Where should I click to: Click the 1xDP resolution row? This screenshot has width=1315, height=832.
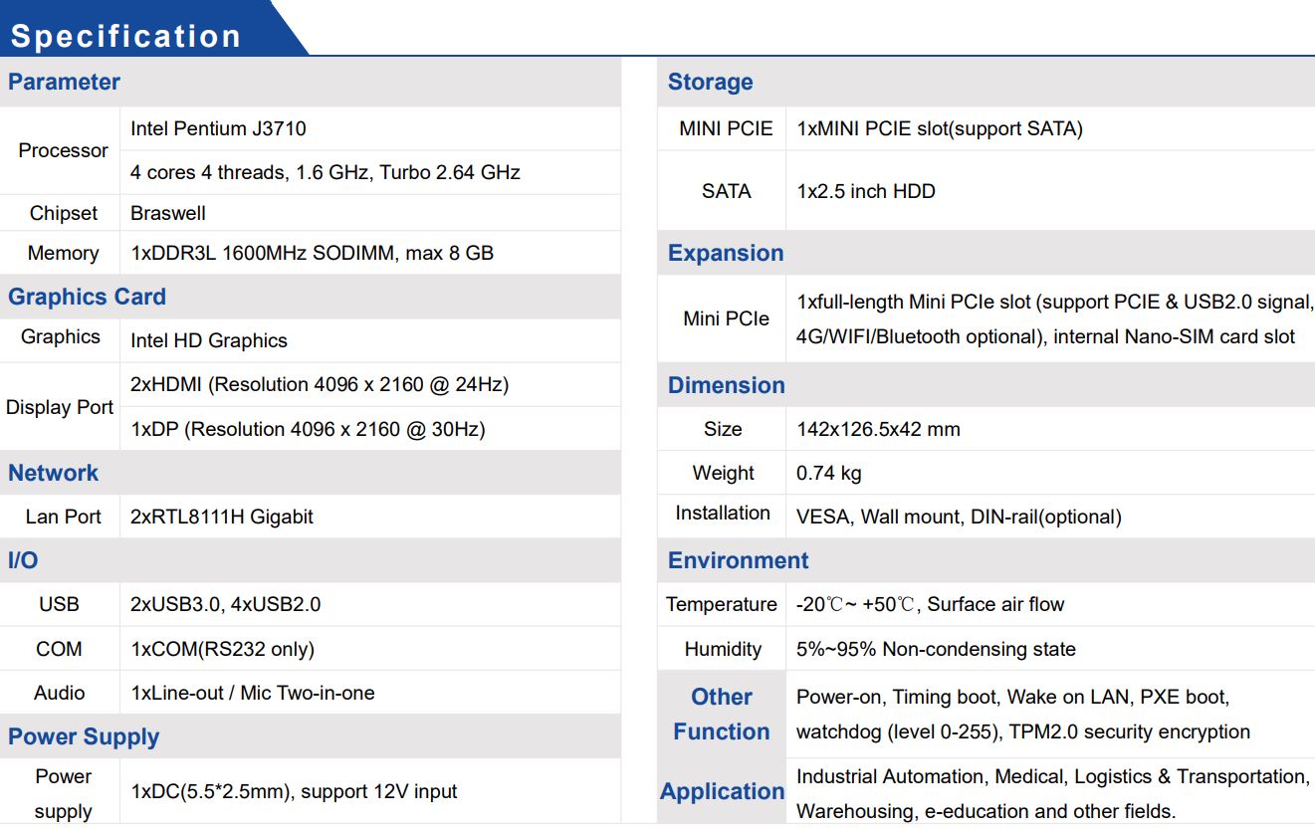308,429
